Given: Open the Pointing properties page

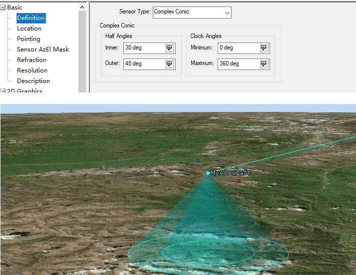Looking at the screenshot, I should (x=28, y=39).
